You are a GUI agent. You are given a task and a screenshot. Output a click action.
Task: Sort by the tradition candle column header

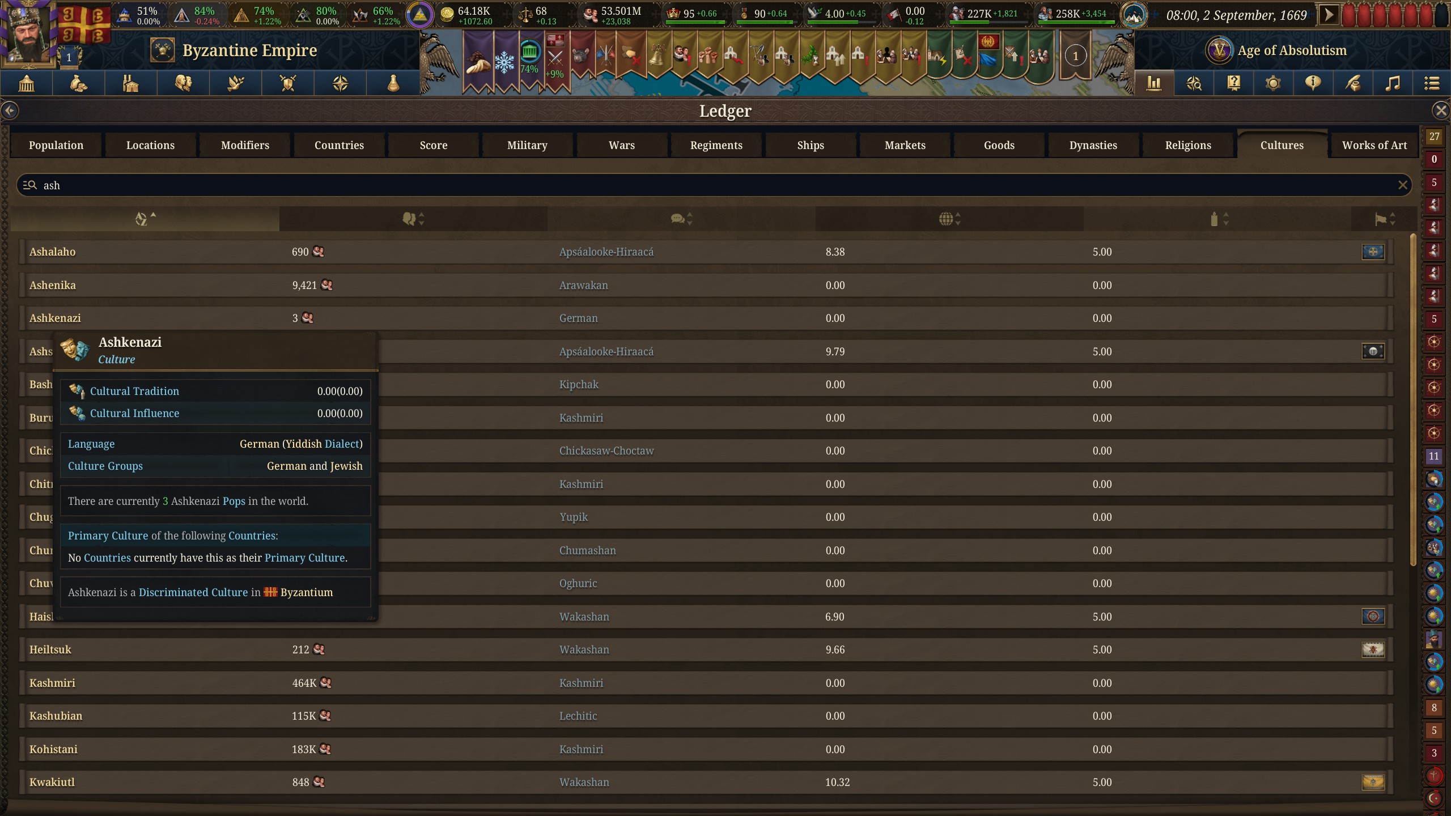pos(1217,219)
